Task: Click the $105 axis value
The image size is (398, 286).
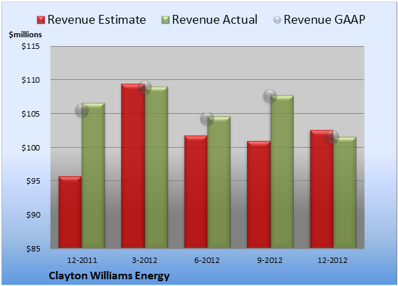Action: pos(30,114)
